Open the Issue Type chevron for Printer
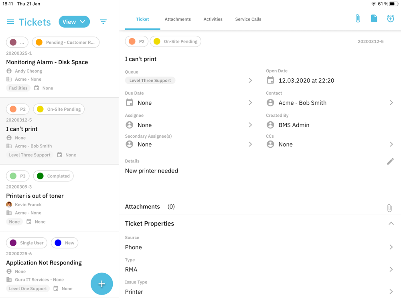This screenshot has height=301, width=401. click(x=391, y=291)
